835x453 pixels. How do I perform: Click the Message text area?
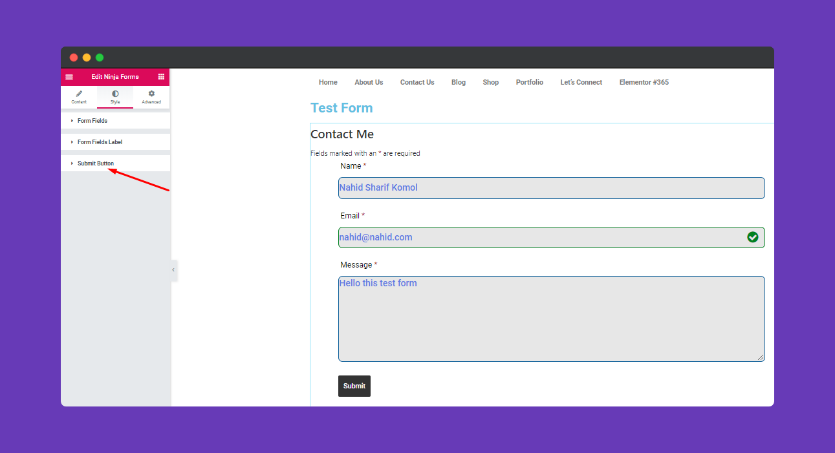pyautogui.click(x=552, y=319)
